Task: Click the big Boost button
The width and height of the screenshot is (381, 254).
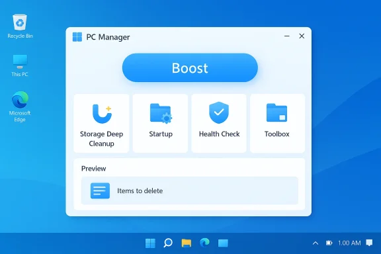Action: click(x=190, y=67)
